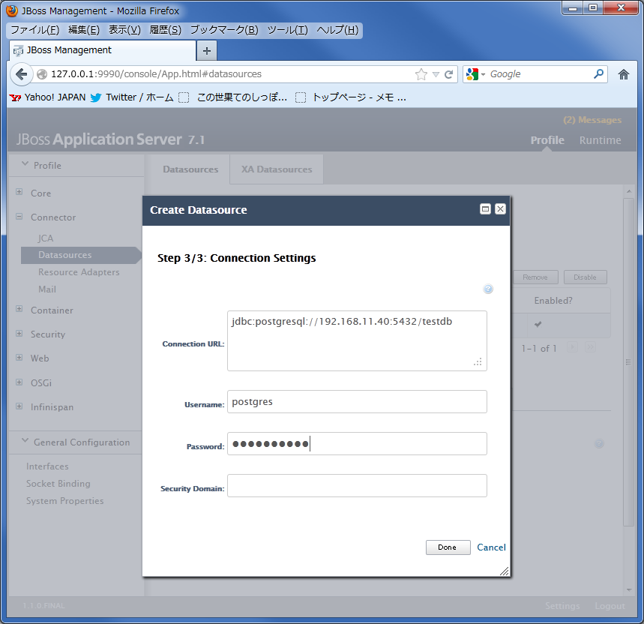This screenshot has height=624, width=644.
Task: Click the Enabled? column header
Action: 553,301
